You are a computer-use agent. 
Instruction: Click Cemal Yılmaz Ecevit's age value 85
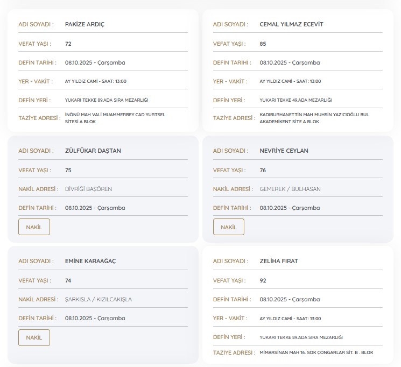[x=263, y=44]
